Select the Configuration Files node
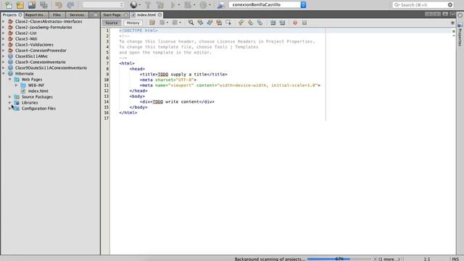This screenshot has height=261, width=464. (x=38, y=108)
